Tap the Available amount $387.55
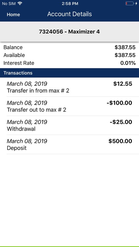Image resolution: width=139 pixels, height=247 pixels. click(125, 55)
